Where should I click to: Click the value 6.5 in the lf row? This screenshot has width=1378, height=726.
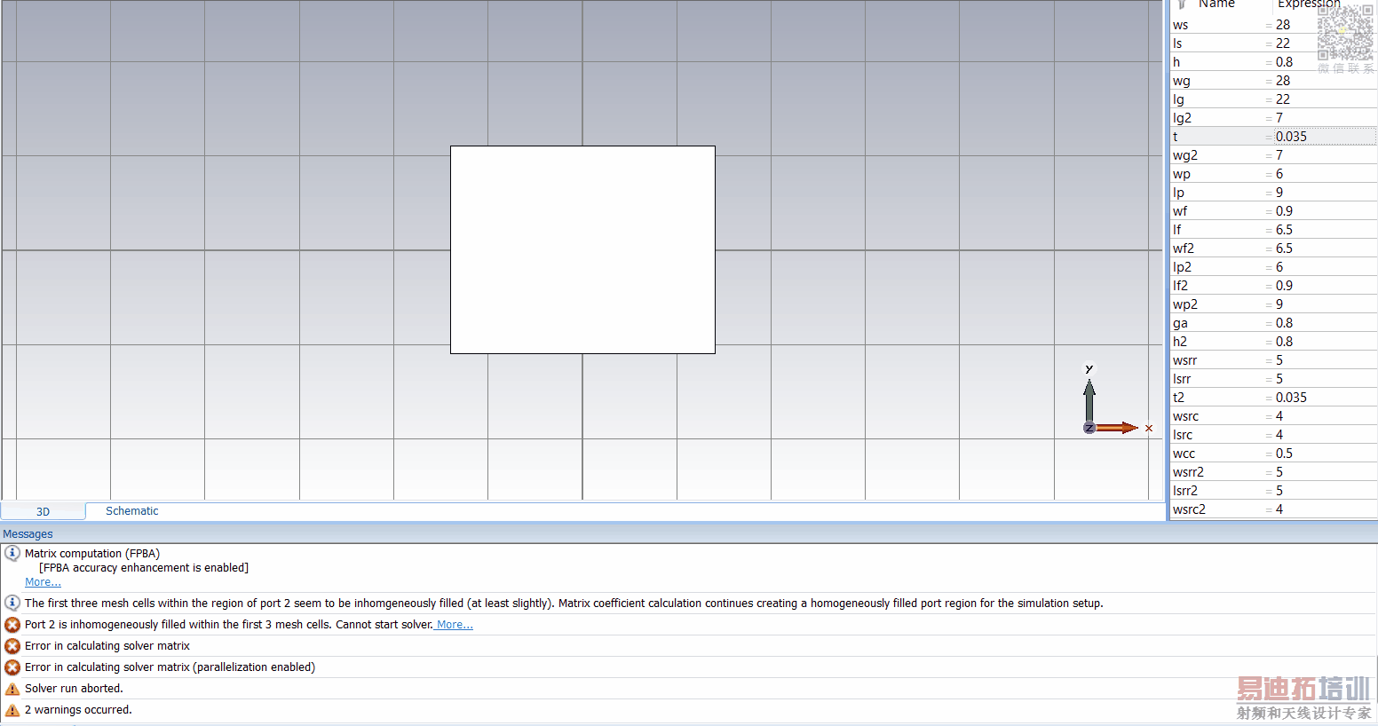pyautogui.click(x=1284, y=230)
